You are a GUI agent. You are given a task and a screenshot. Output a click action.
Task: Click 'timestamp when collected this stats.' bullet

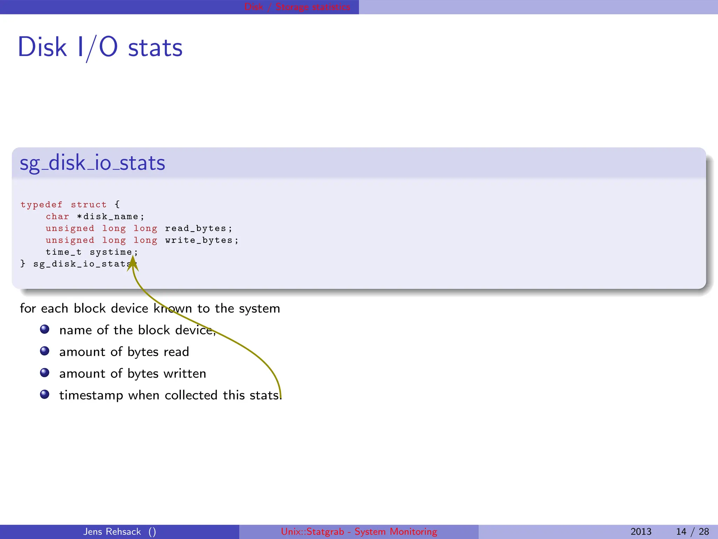pos(170,395)
